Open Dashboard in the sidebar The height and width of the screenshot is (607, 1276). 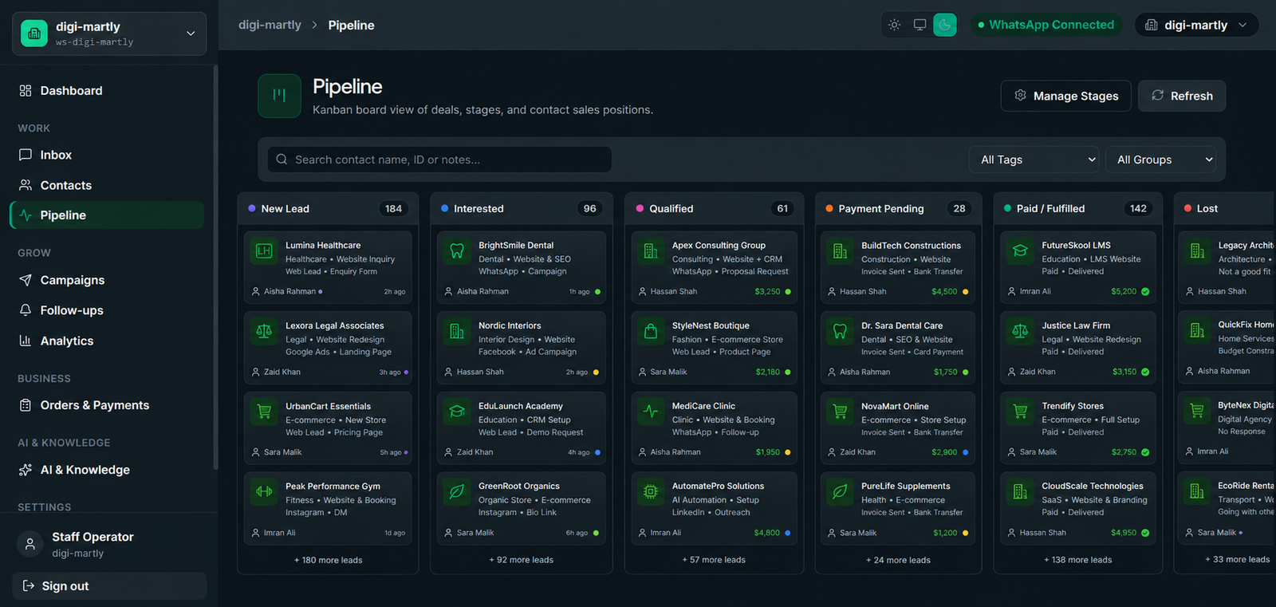(x=107, y=91)
